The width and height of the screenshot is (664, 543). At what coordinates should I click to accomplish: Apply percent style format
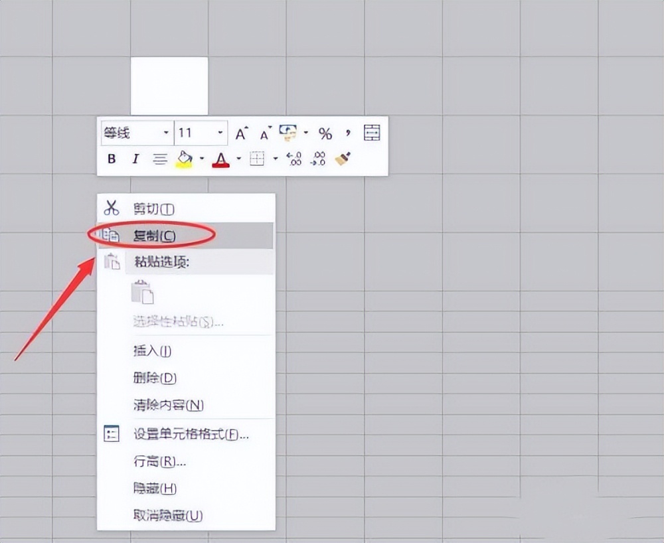(x=325, y=133)
